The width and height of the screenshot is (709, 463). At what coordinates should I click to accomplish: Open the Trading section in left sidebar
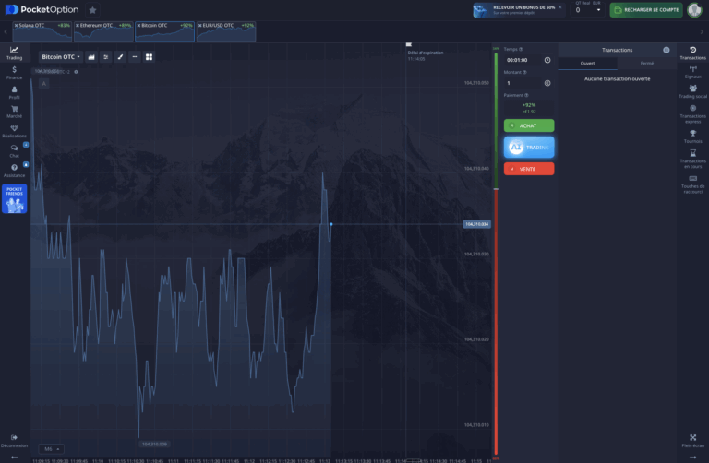(x=14, y=53)
